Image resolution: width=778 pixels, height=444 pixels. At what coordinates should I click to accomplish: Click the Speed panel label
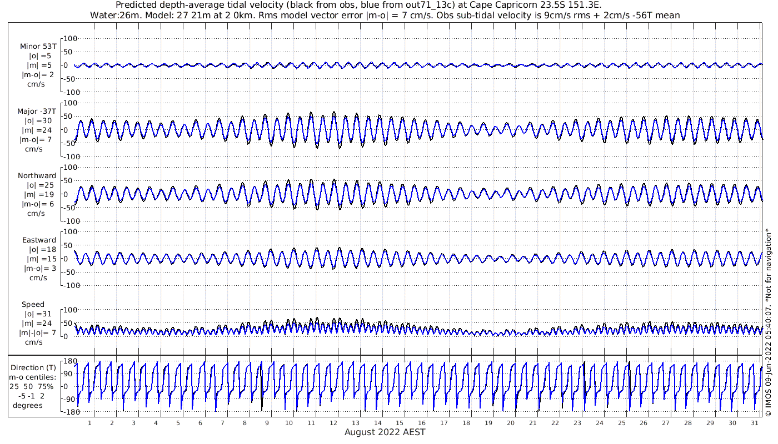coord(33,305)
